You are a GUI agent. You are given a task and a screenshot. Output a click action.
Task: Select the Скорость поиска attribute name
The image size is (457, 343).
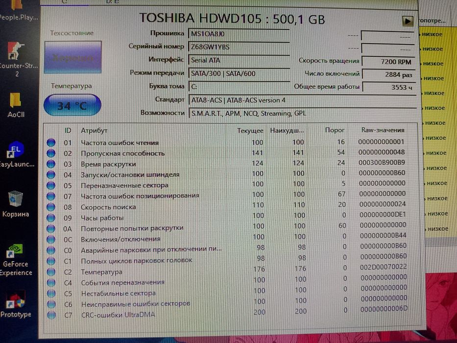tap(108, 207)
